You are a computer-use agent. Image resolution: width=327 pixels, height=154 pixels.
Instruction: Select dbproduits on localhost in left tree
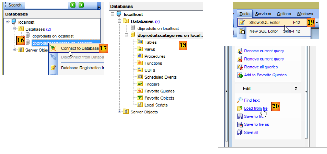(53, 36)
